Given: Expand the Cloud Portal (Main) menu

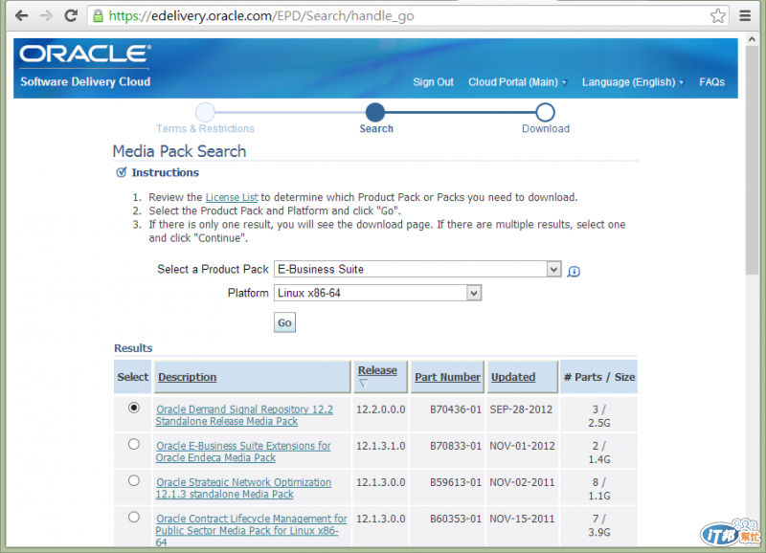Looking at the screenshot, I should (517, 82).
